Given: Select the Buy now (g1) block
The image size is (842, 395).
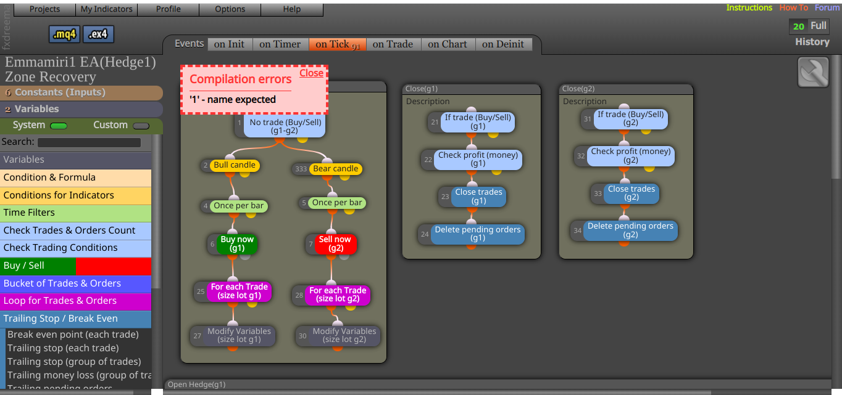Looking at the screenshot, I should 237,244.
